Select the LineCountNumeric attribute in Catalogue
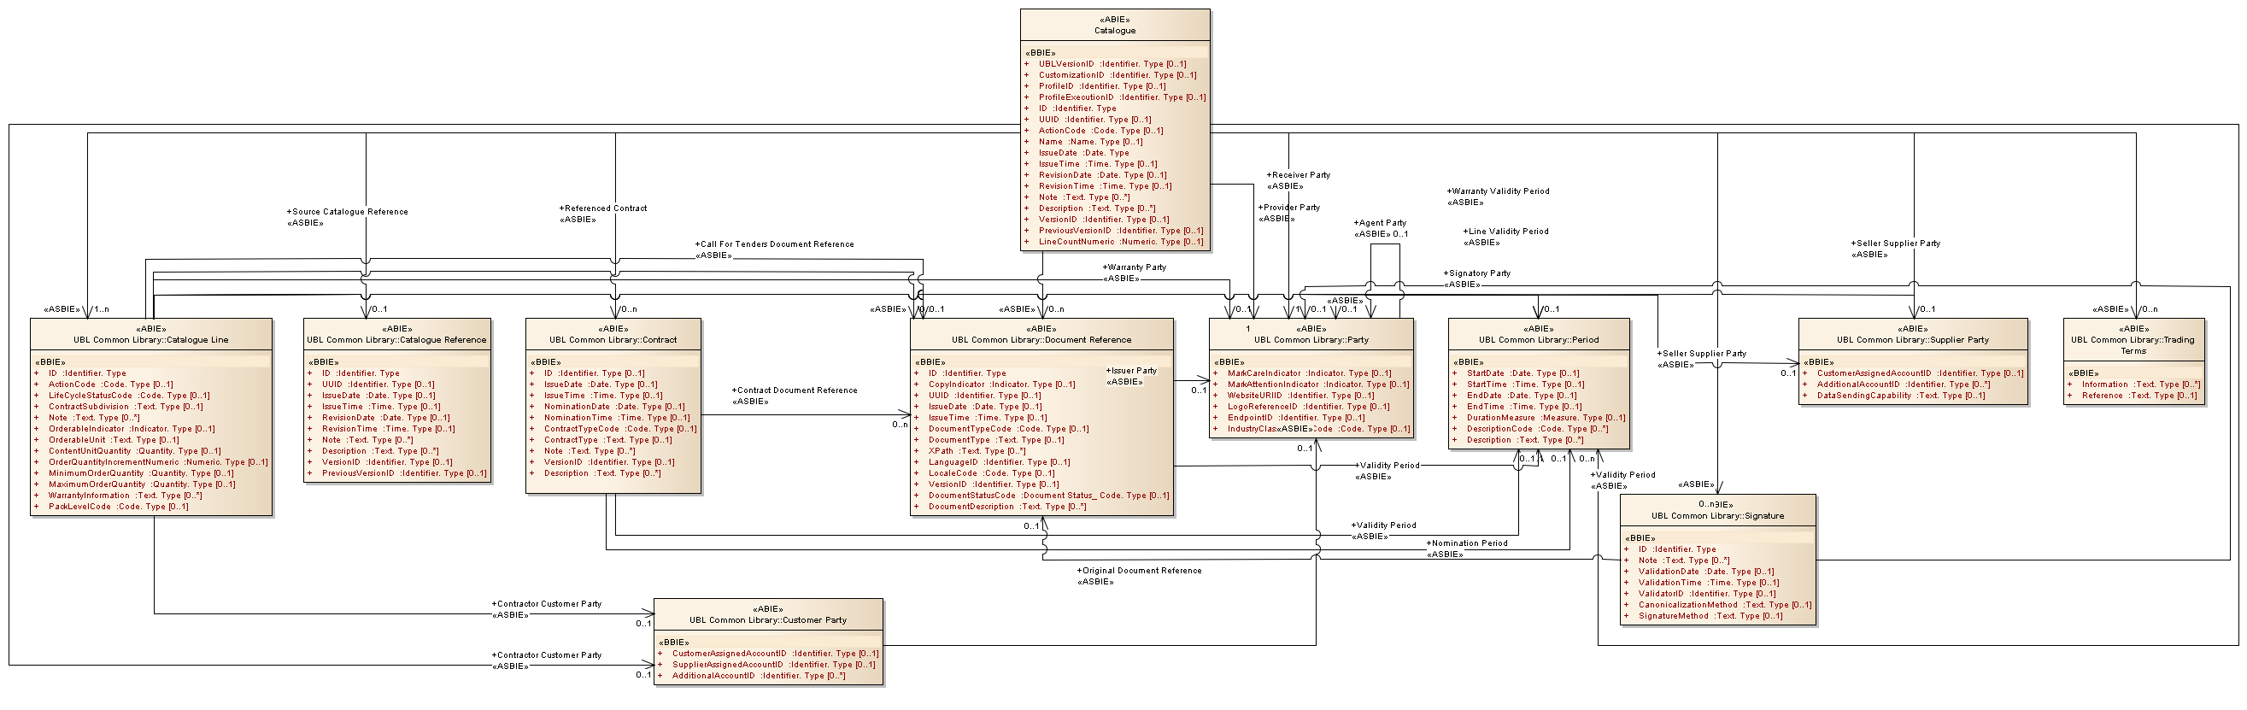The image size is (2247, 710). pyautogui.click(x=1077, y=242)
